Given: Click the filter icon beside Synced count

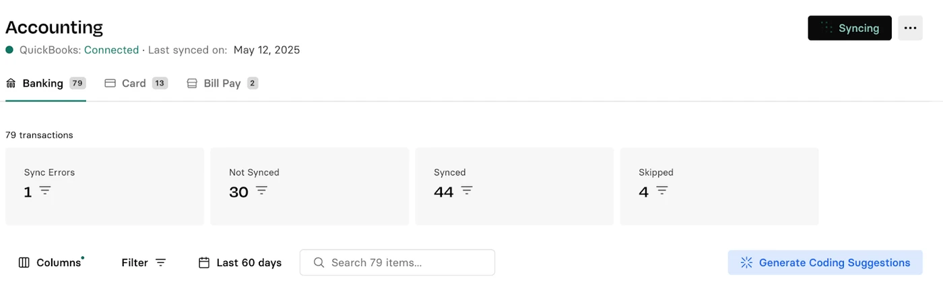Looking at the screenshot, I should [467, 191].
